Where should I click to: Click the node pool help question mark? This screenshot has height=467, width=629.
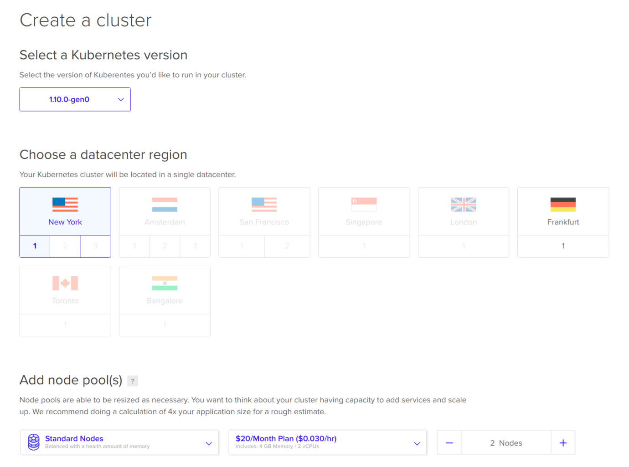tap(133, 381)
